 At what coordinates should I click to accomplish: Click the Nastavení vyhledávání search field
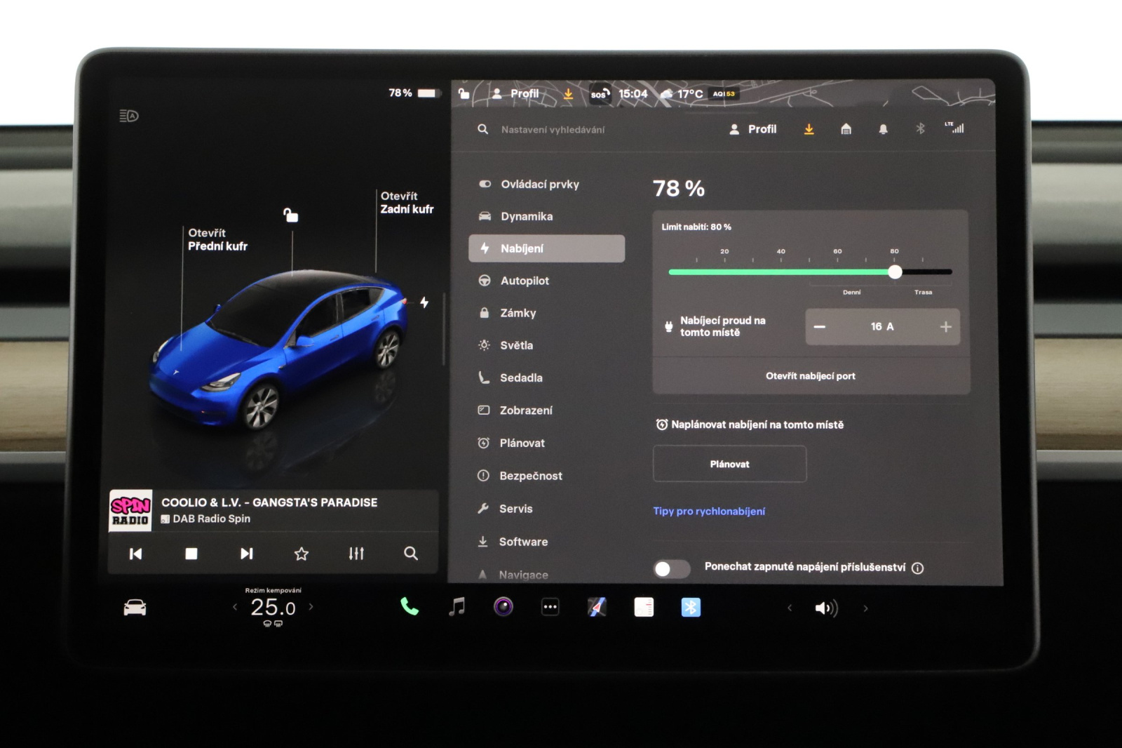point(553,130)
